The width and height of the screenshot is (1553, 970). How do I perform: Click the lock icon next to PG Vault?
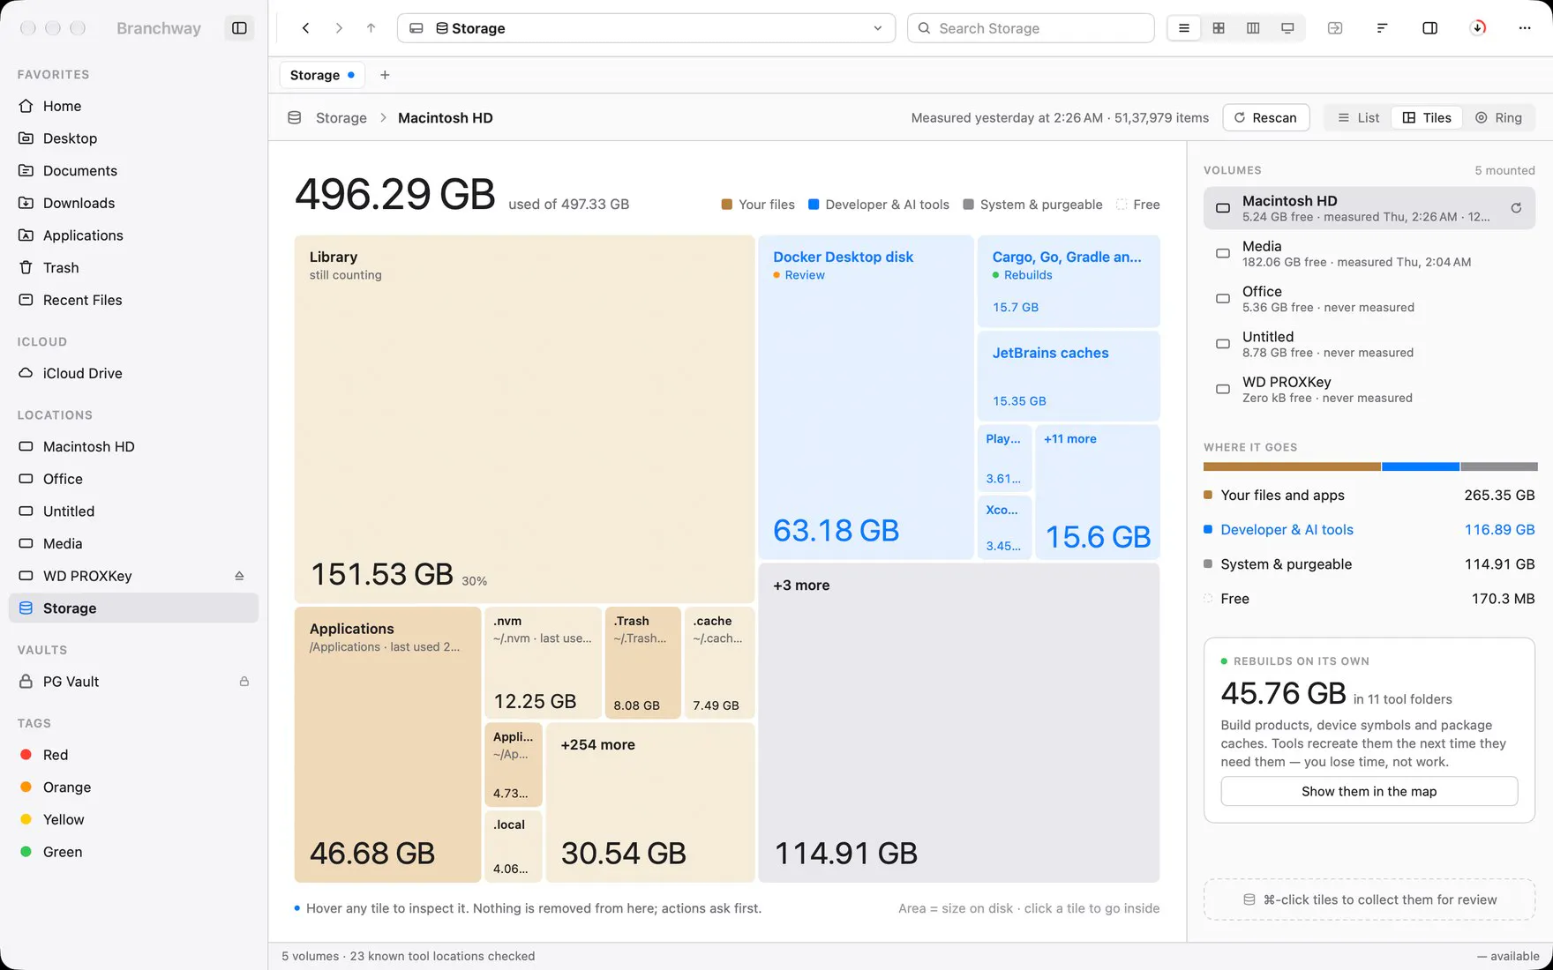point(244,682)
